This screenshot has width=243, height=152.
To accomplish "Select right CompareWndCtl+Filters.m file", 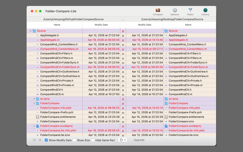I will point(185,58).
